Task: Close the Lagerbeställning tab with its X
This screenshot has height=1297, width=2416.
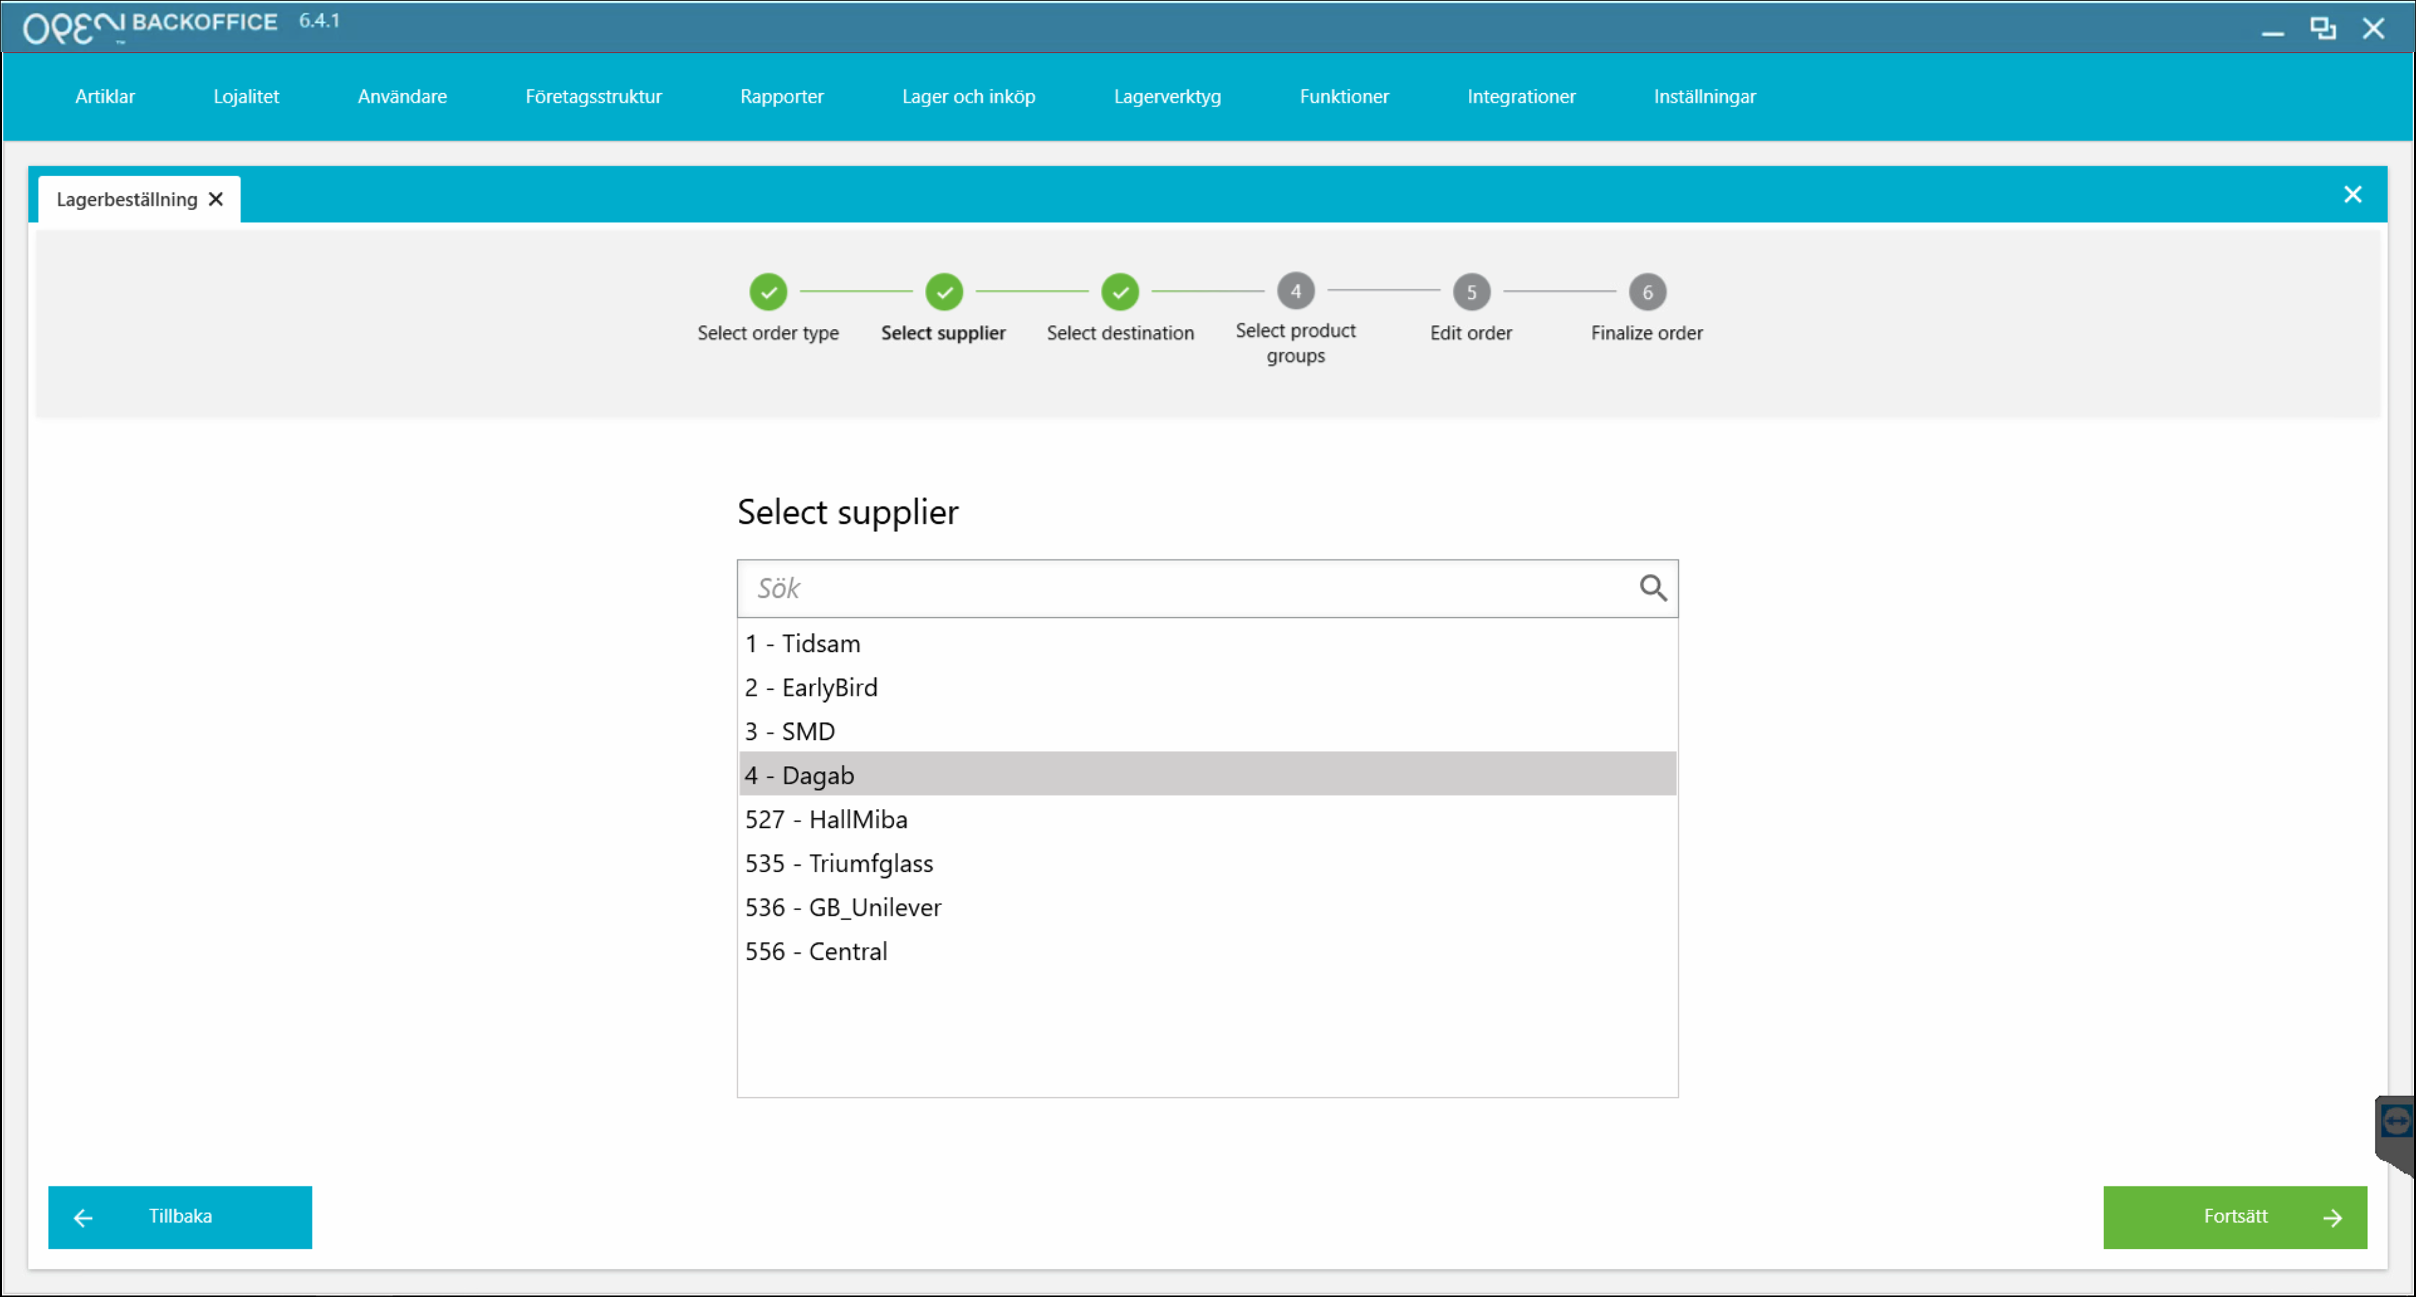Action: pyautogui.click(x=216, y=199)
